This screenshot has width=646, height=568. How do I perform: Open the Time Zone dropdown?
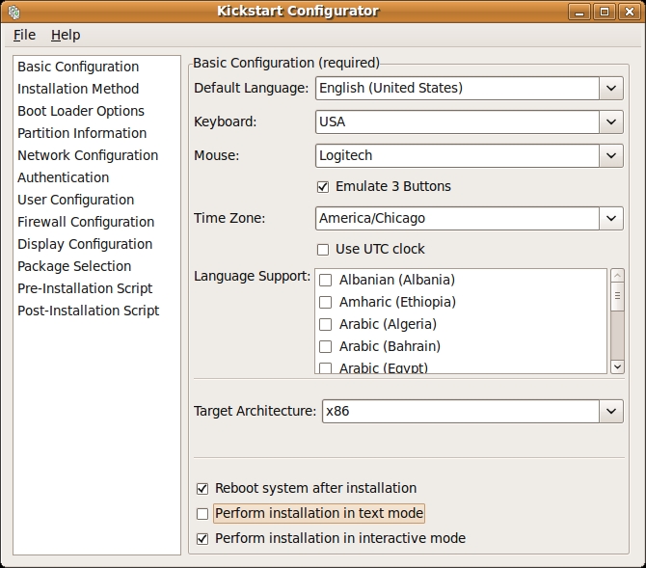pyautogui.click(x=611, y=218)
